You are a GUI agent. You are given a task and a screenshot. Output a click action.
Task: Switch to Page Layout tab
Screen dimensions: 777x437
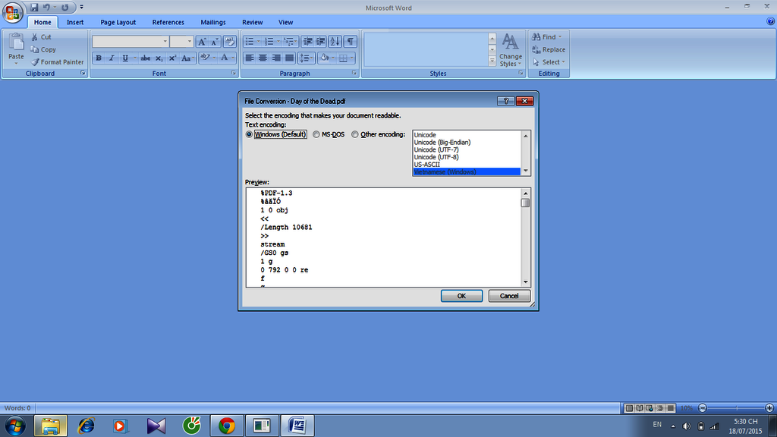coord(118,22)
